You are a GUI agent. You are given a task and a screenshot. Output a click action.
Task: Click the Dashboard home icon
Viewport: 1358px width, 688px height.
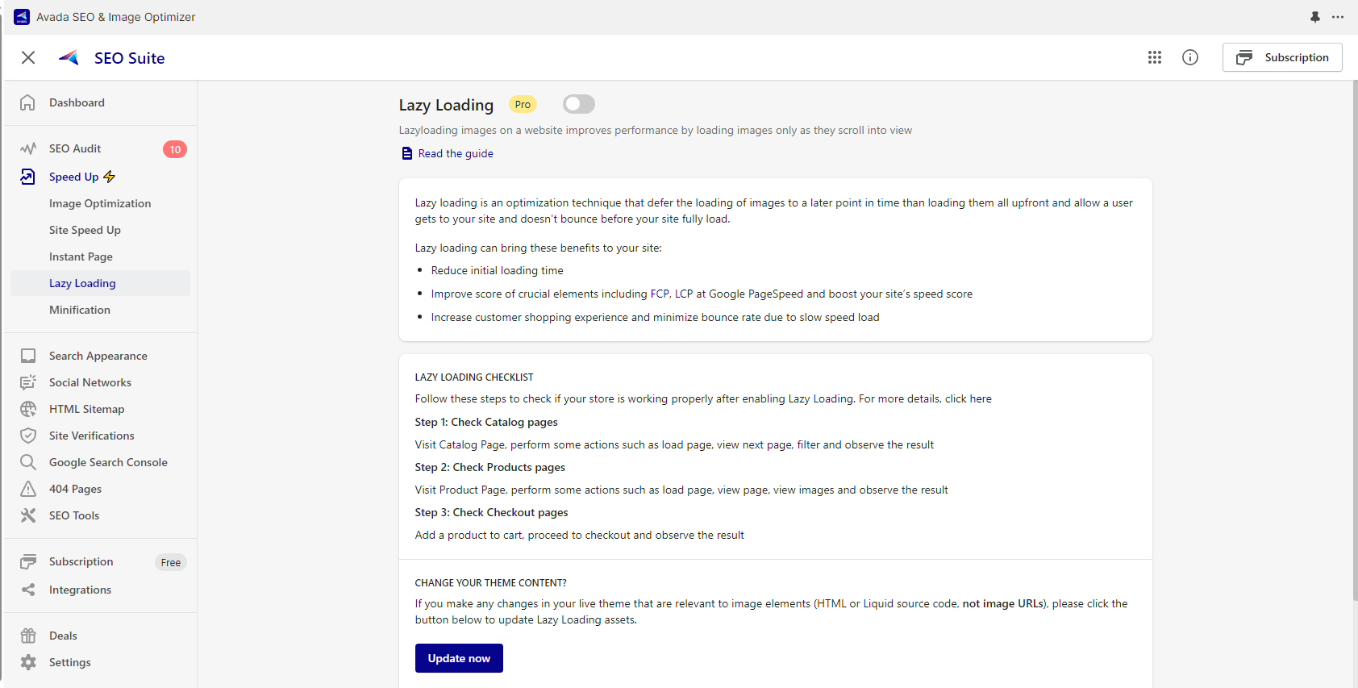point(28,102)
